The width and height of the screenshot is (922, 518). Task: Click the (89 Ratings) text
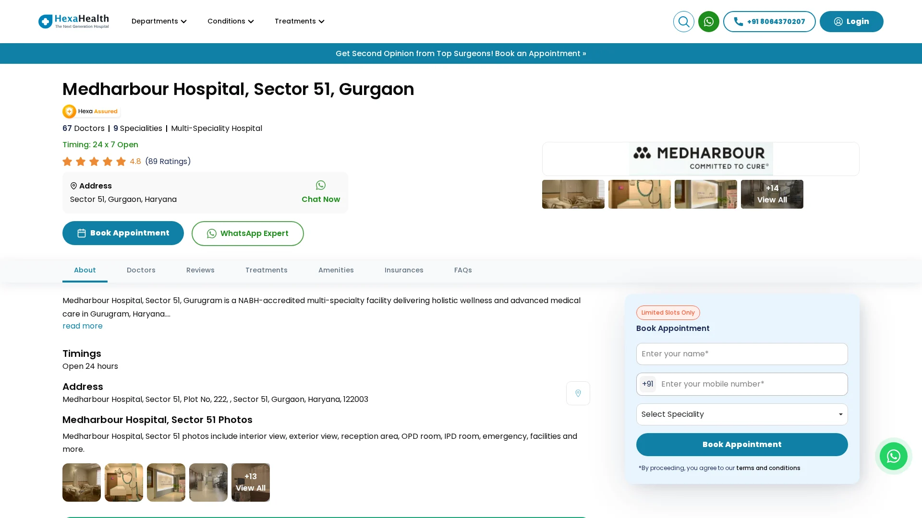[168, 162]
